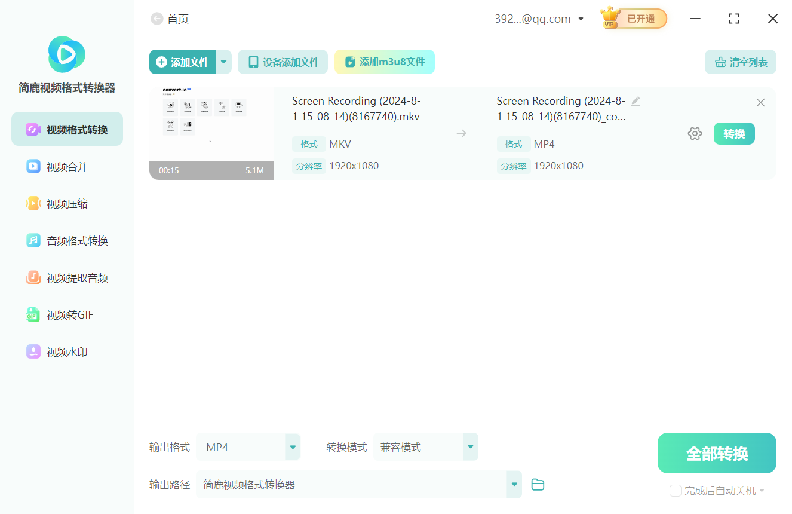This screenshot has height=514, width=792.
Task: Open the 视频提取音频 extract audio tool
Action: [66, 277]
